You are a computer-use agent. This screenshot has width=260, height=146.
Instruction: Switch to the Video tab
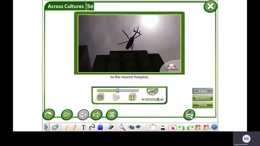tap(203, 91)
